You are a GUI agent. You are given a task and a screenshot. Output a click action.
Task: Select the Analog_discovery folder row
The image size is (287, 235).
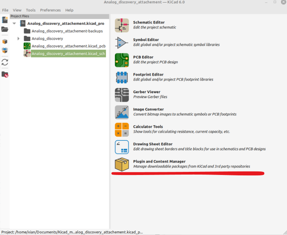coord(47,38)
